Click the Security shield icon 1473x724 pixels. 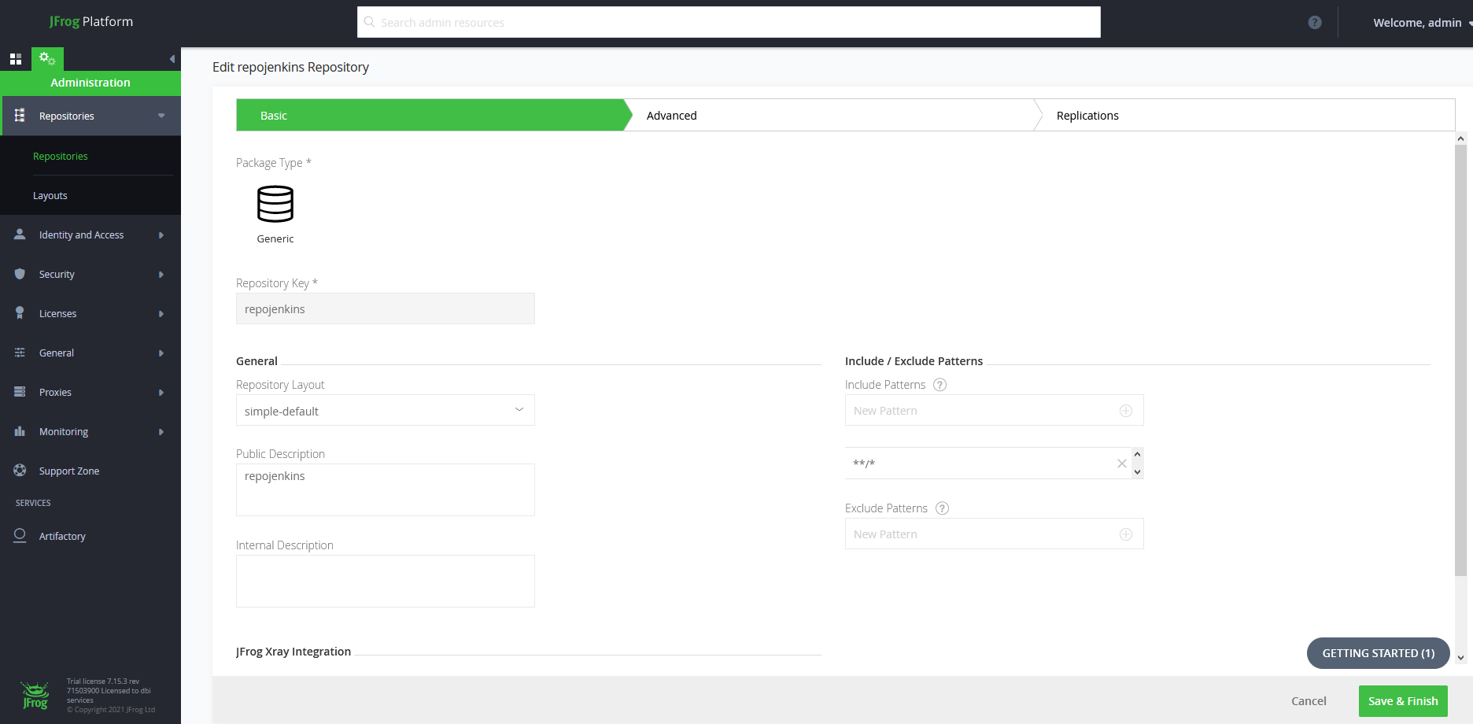coord(20,274)
